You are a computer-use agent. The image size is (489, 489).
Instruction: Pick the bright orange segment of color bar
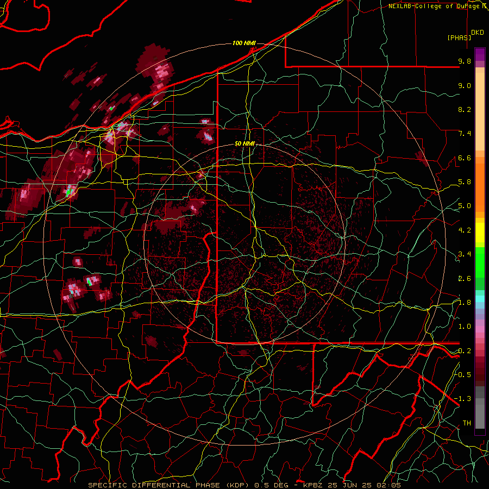[480, 187]
